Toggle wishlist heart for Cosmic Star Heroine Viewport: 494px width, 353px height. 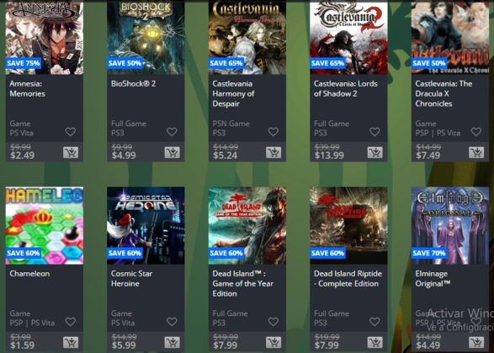click(x=172, y=322)
